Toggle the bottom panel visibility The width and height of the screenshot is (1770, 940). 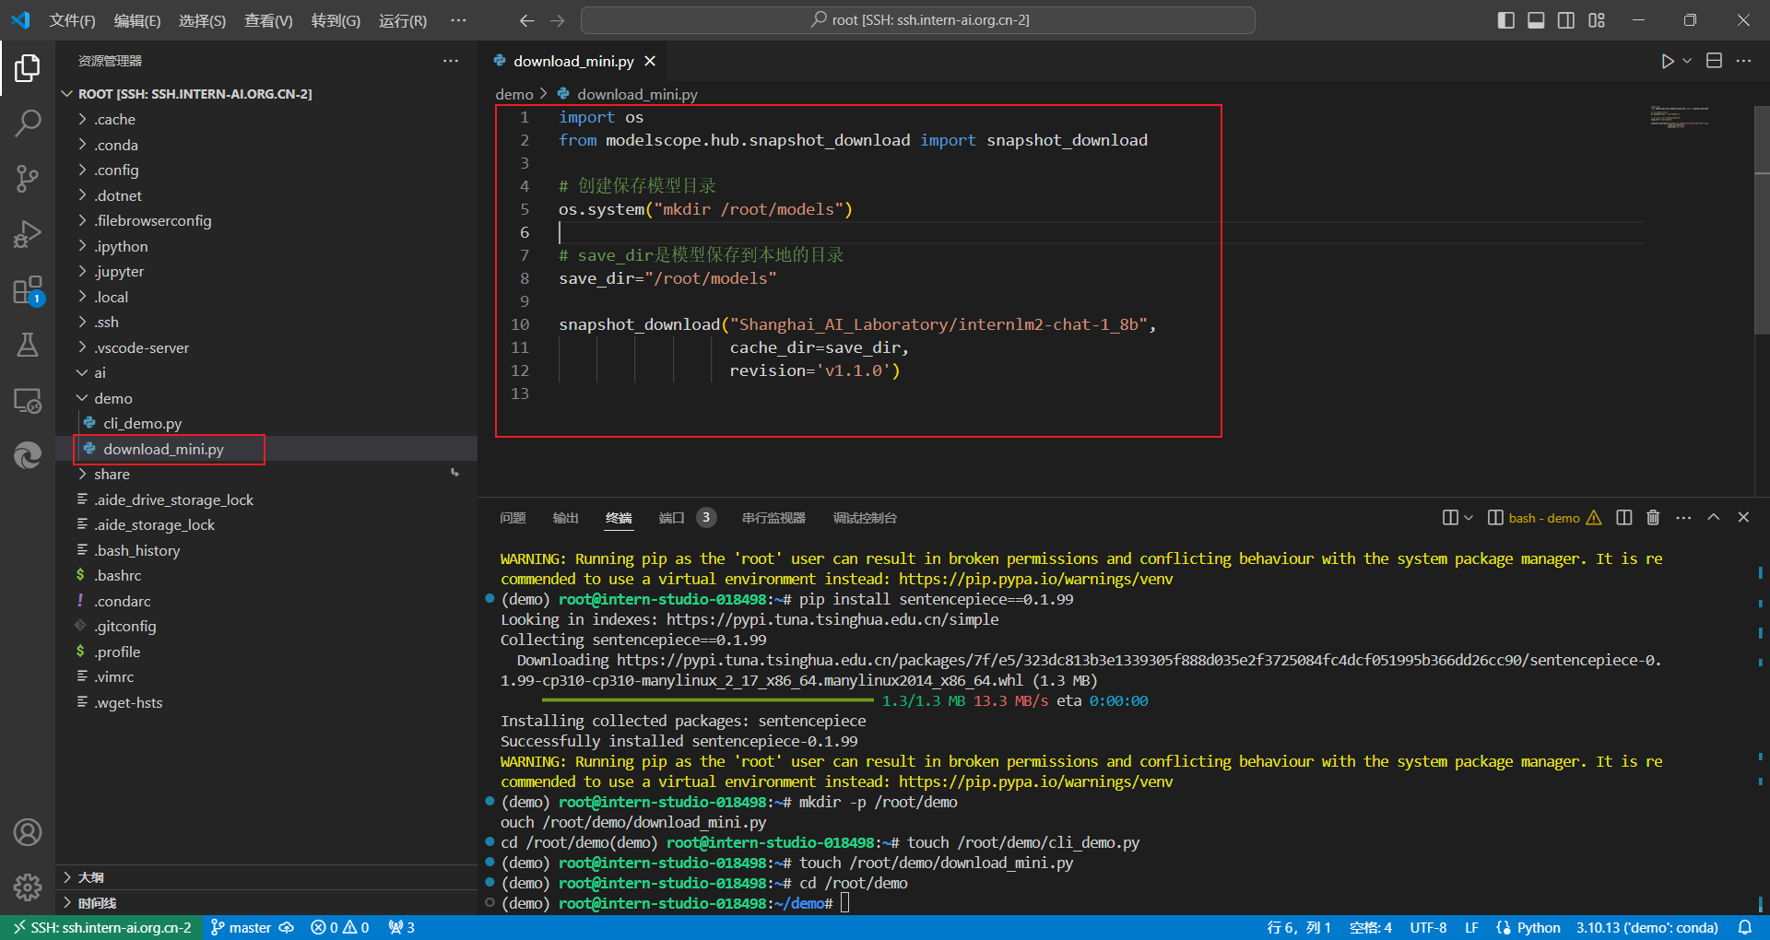pyautogui.click(x=1536, y=20)
